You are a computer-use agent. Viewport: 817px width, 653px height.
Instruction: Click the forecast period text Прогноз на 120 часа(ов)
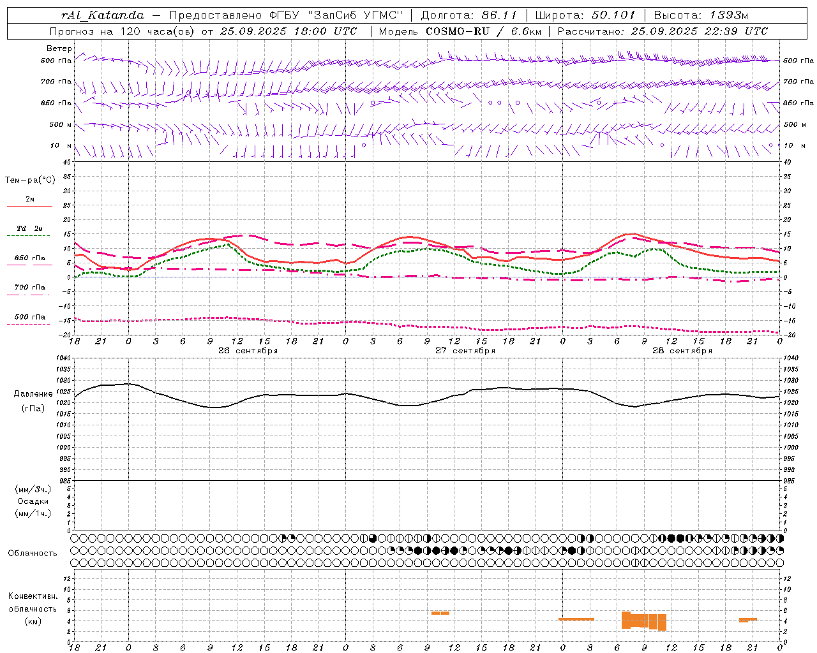point(123,31)
